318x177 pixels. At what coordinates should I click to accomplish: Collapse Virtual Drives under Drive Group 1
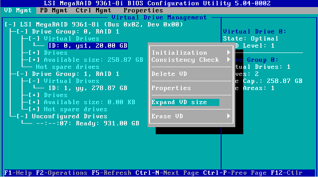(x=34, y=81)
